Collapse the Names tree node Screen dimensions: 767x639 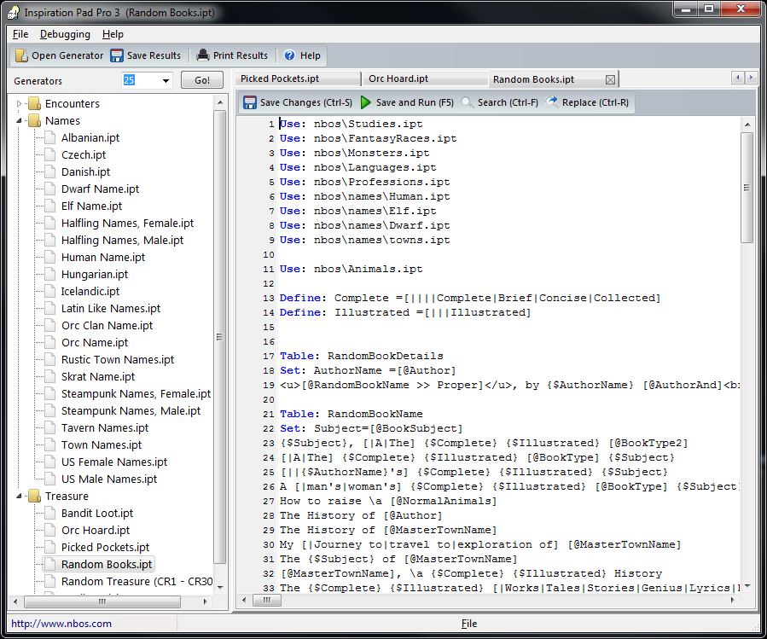click(x=19, y=121)
